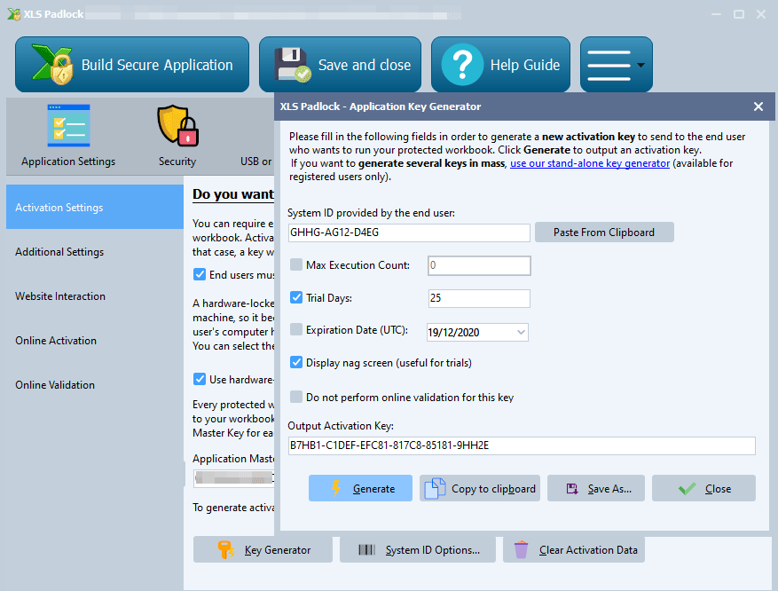The height and width of the screenshot is (591, 778).
Task: Click the stand-alone key generator link
Action: click(x=590, y=162)
